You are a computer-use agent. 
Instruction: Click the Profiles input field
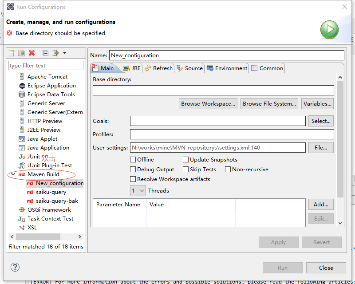(232, 134)
